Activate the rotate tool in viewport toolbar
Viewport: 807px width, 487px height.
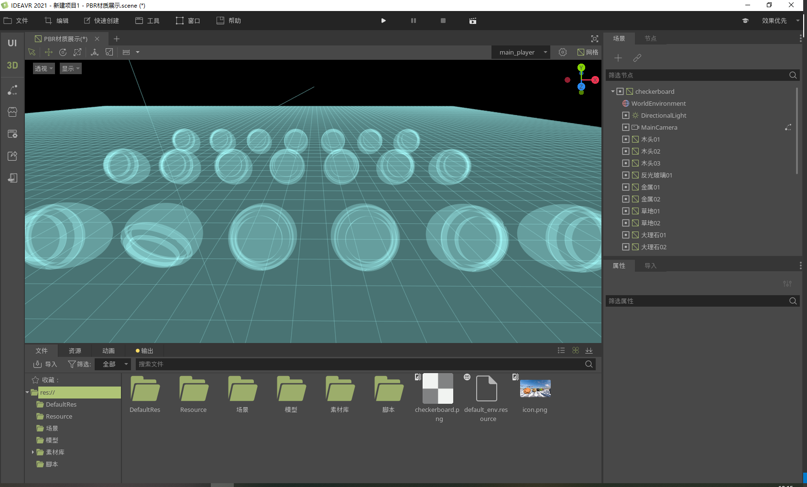point(63,52)
